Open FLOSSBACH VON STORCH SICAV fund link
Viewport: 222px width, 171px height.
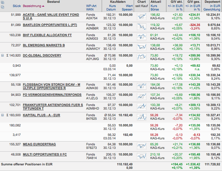pyautogui.click(x=51, y=86)
